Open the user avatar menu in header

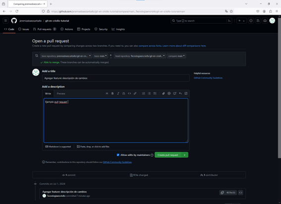click(x=272, y=21)
